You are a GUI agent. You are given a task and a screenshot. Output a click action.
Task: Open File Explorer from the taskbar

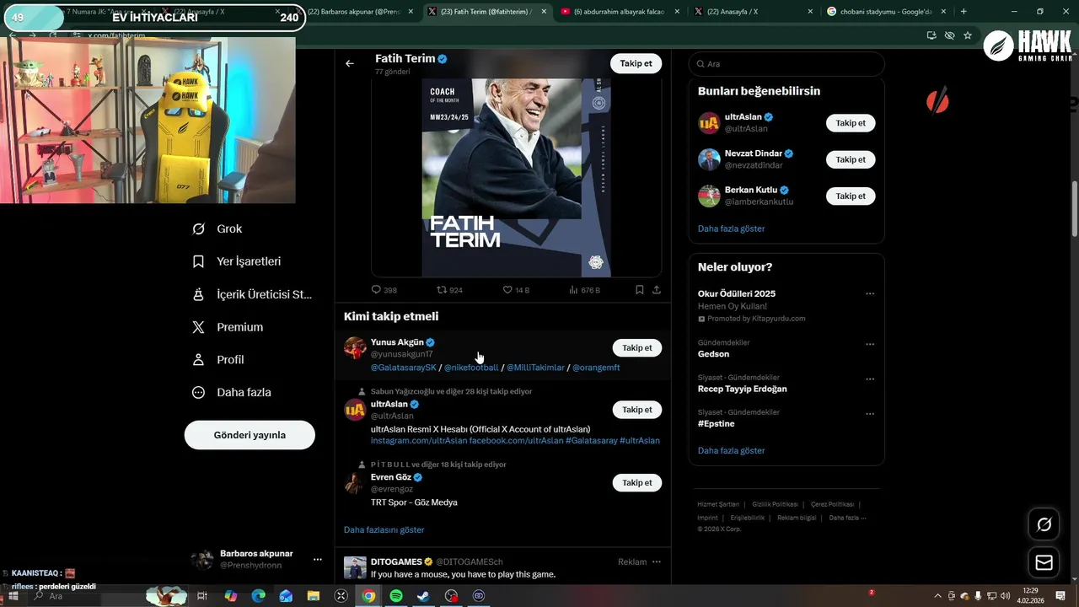tap(314, 596)
